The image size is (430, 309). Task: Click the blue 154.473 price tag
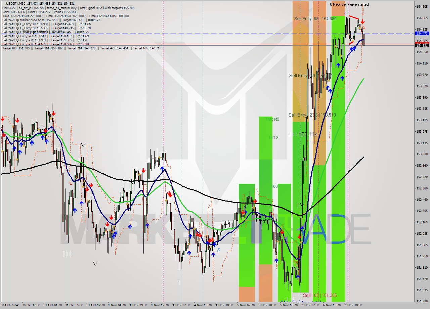(422, 34)
